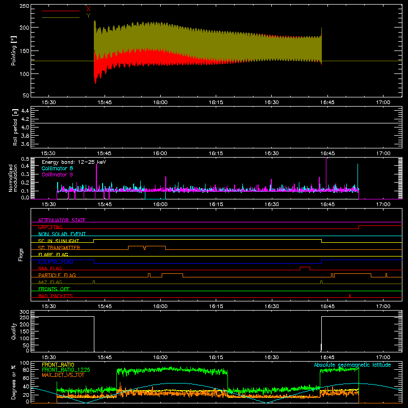Select the Pointing ["] axis label
This screenshot has height=408, width=408.
click(14, 50)
